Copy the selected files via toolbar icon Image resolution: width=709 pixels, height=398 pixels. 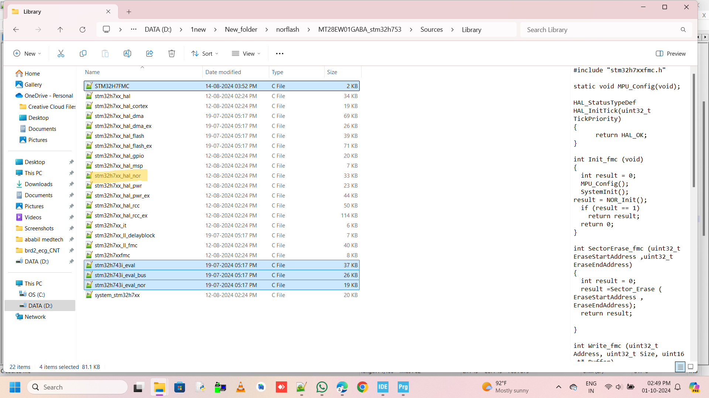coord(83,53)
